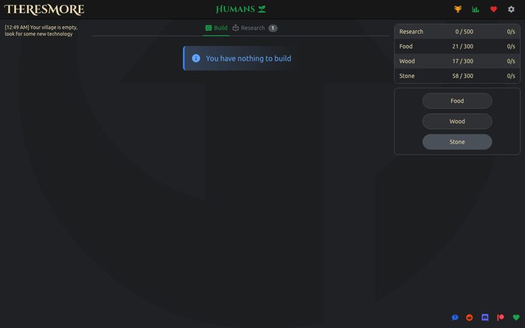Open the Patreon icon link
This screenshot has height=328, width=525.
pos(501,317)
